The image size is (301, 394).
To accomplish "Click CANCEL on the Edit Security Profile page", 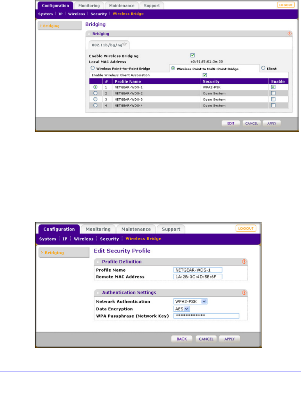I will pos(206,339).
